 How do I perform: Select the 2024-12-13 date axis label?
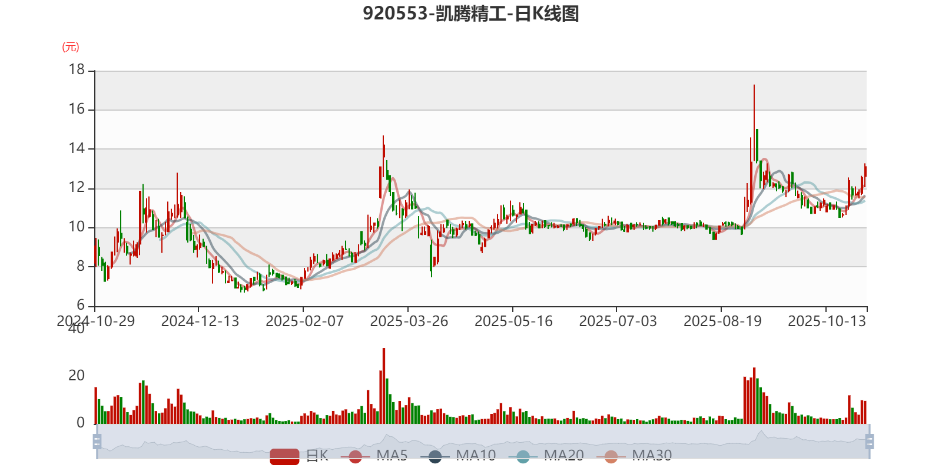(200, 321)
